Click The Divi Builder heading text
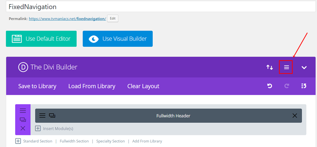 click(x=54, y=67)
